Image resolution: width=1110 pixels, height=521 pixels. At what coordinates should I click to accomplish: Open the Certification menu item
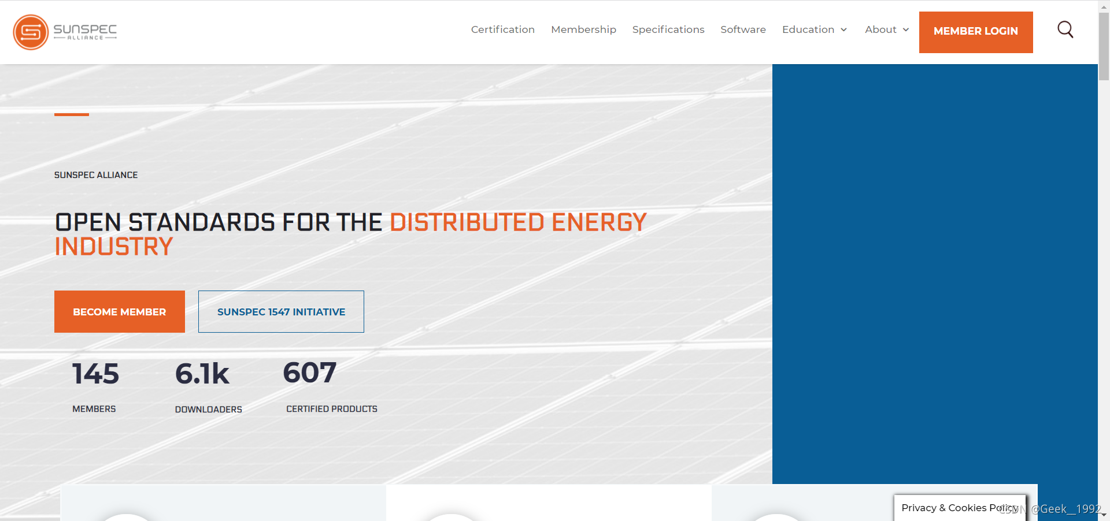[x=502, y=29]
